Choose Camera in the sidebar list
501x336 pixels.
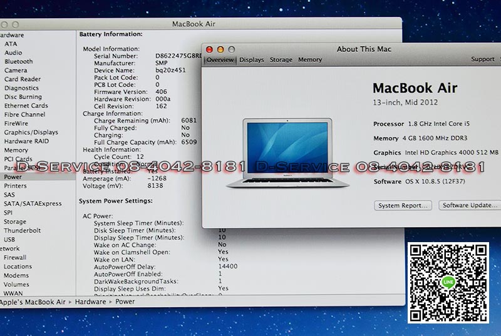16,70
